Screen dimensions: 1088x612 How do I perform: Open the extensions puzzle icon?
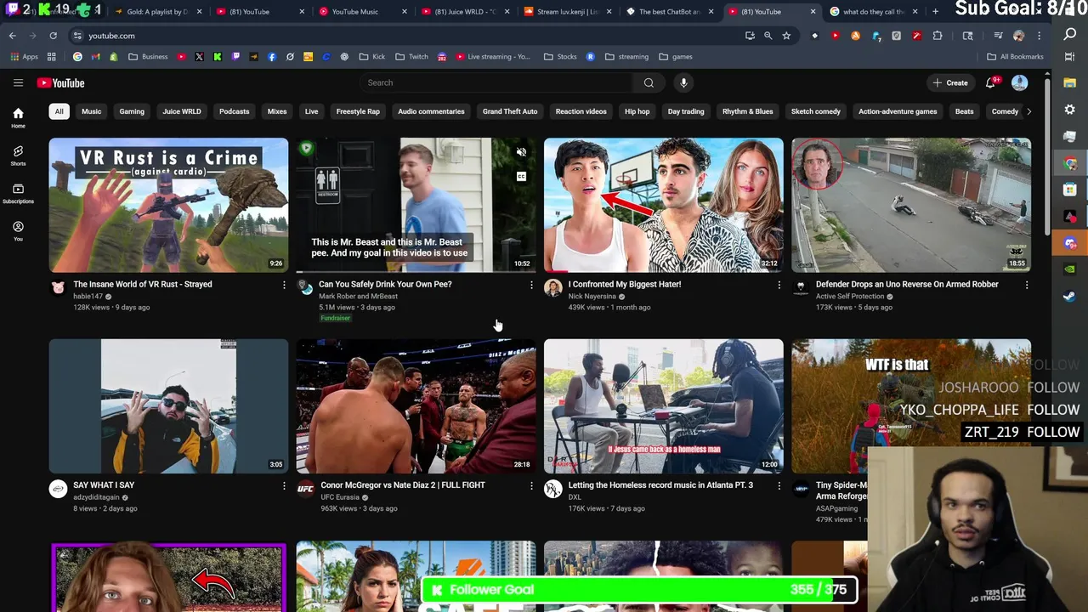tap(938, 36)
